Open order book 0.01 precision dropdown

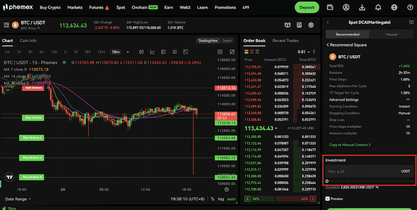tap(304, 52)
